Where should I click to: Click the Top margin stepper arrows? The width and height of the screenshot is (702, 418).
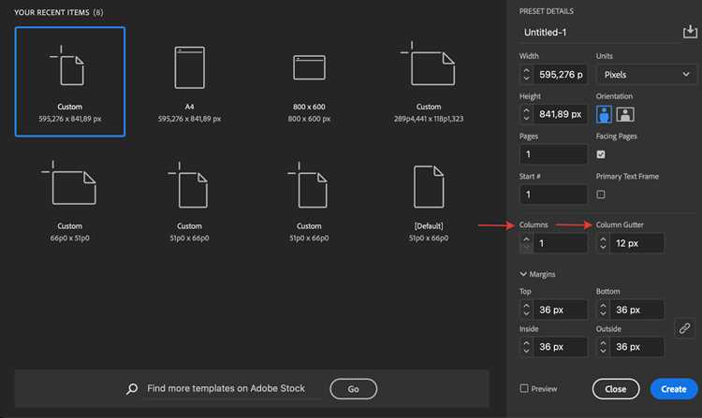[526, 310]
